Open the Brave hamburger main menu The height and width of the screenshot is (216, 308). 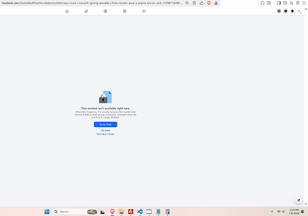(x=304, y=3)
